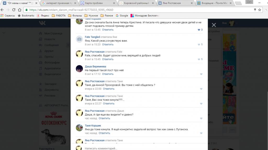This screenshot has height=150, width=268.
Task: Bookmark this page with star icon
Action: [x=260, y=10]
